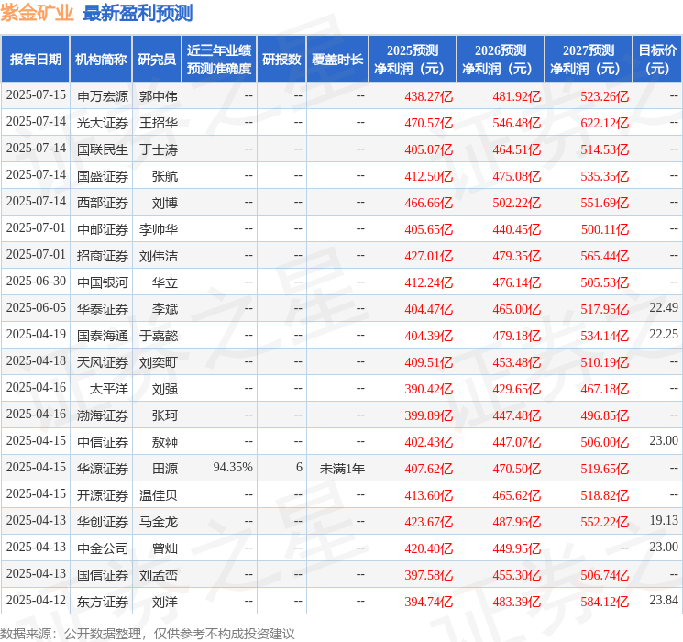Viewport: 683px width, 642px height.
Task: Select the 中信证券 institution cell
Action: point(103,442)
